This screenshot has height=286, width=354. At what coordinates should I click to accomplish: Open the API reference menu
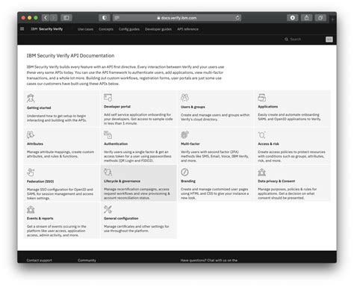point(187,29)
